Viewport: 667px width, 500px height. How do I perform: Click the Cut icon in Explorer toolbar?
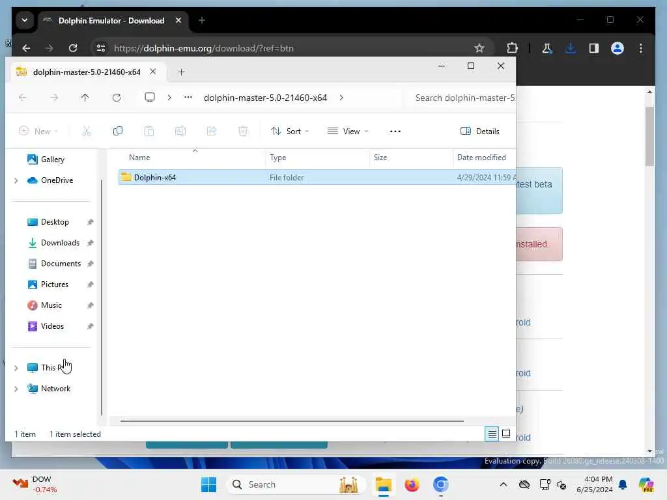click(87, 132)
